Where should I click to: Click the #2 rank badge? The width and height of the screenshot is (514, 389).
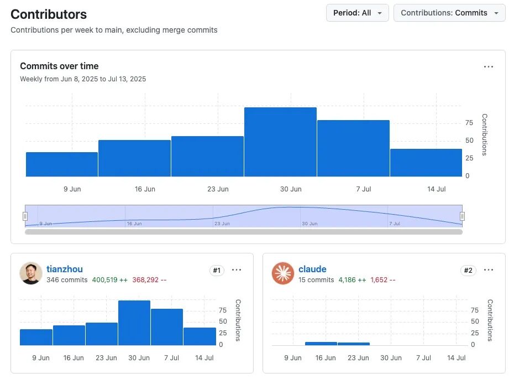[x=468, y=270]
